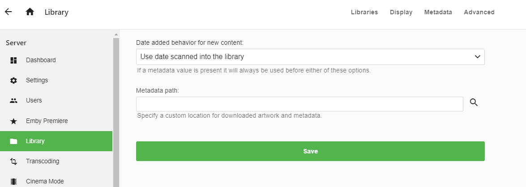Go to the Advanced tab
Image resolution: width=526 pixels, height=187 pixels.
point(479,13)
